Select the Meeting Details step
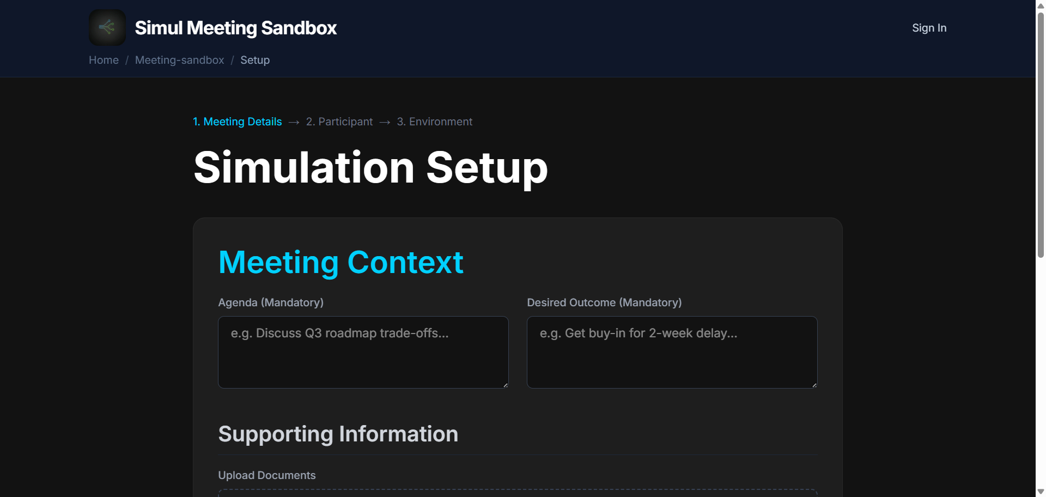Viewport: 1046px width, 497px height. coord(238,122)
